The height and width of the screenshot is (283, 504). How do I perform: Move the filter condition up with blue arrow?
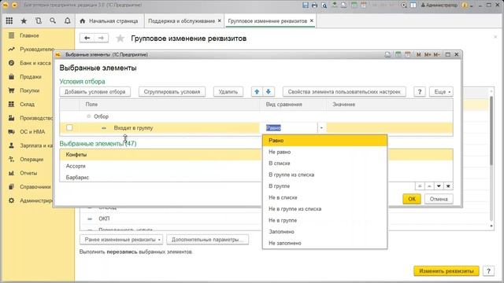tap(257, 92)
